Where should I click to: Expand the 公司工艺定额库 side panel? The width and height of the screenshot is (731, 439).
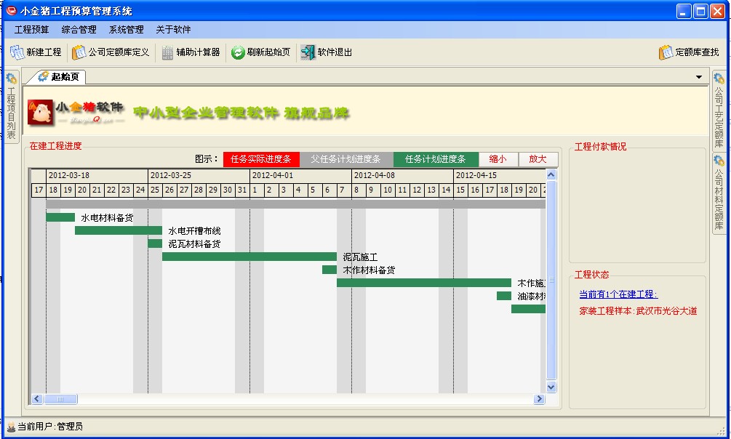point(719,110)
